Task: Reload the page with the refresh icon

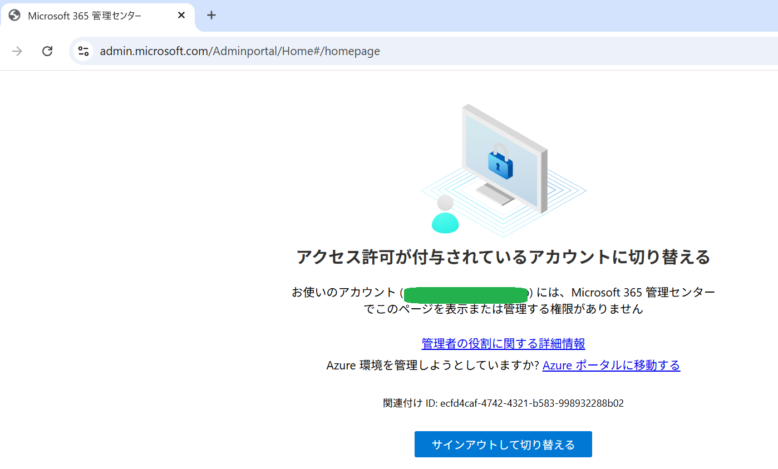Action: [47, 51]
